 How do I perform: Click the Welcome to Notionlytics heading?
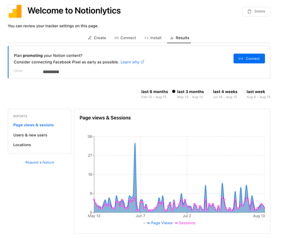(74, 11)
